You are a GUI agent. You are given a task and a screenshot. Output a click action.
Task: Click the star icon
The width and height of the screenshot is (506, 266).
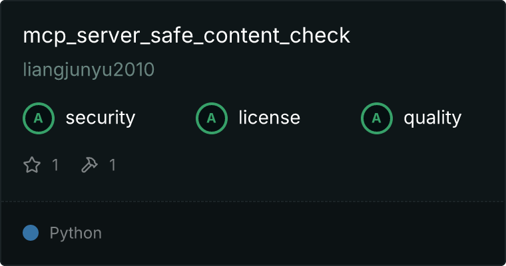(32, 165)
